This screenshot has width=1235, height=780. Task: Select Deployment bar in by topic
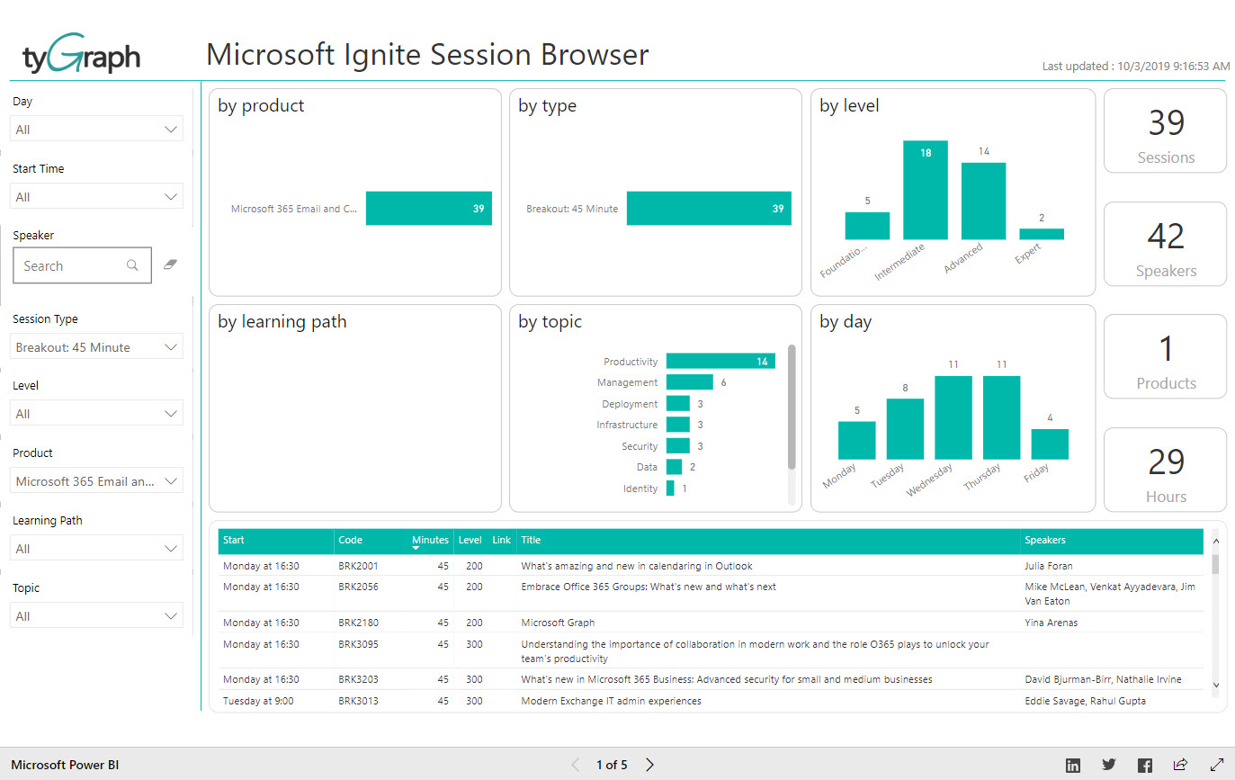click(678, 404)
